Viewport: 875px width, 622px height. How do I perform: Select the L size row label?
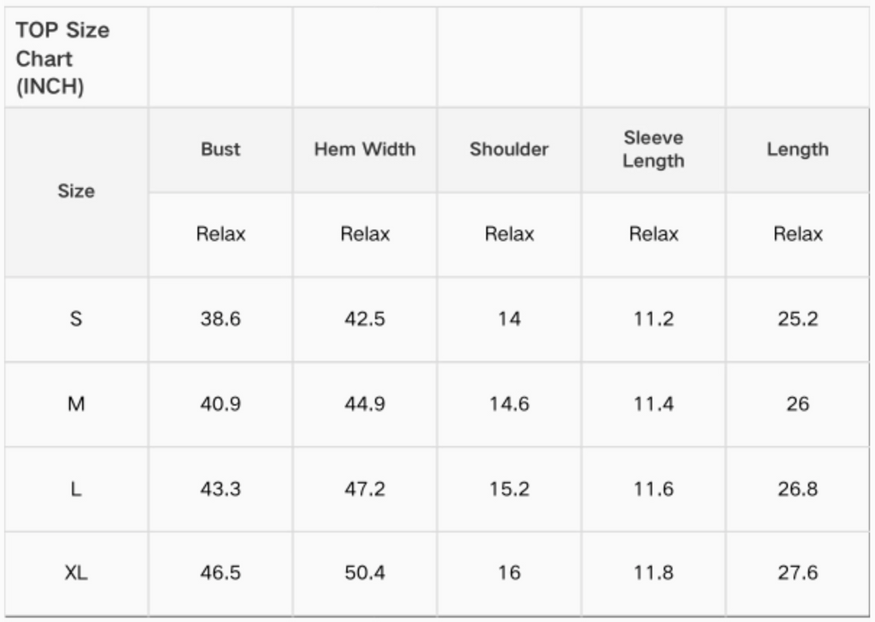76,489
